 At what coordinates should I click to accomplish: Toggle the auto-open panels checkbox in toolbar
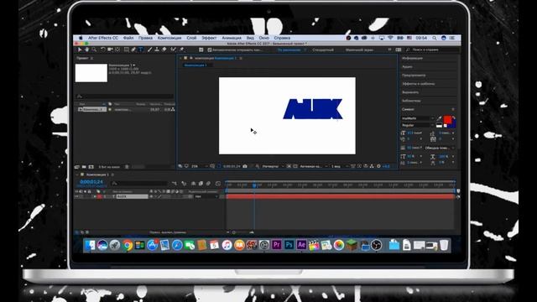[x=210, y=50]
